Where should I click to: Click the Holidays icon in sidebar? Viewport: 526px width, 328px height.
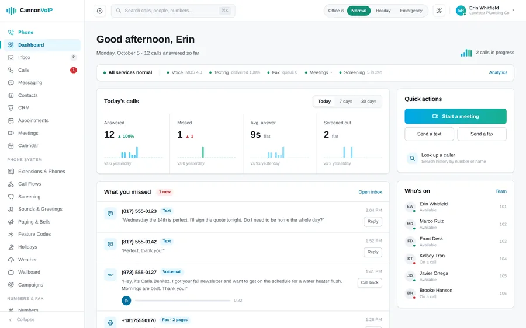click(x=11, y=247)
